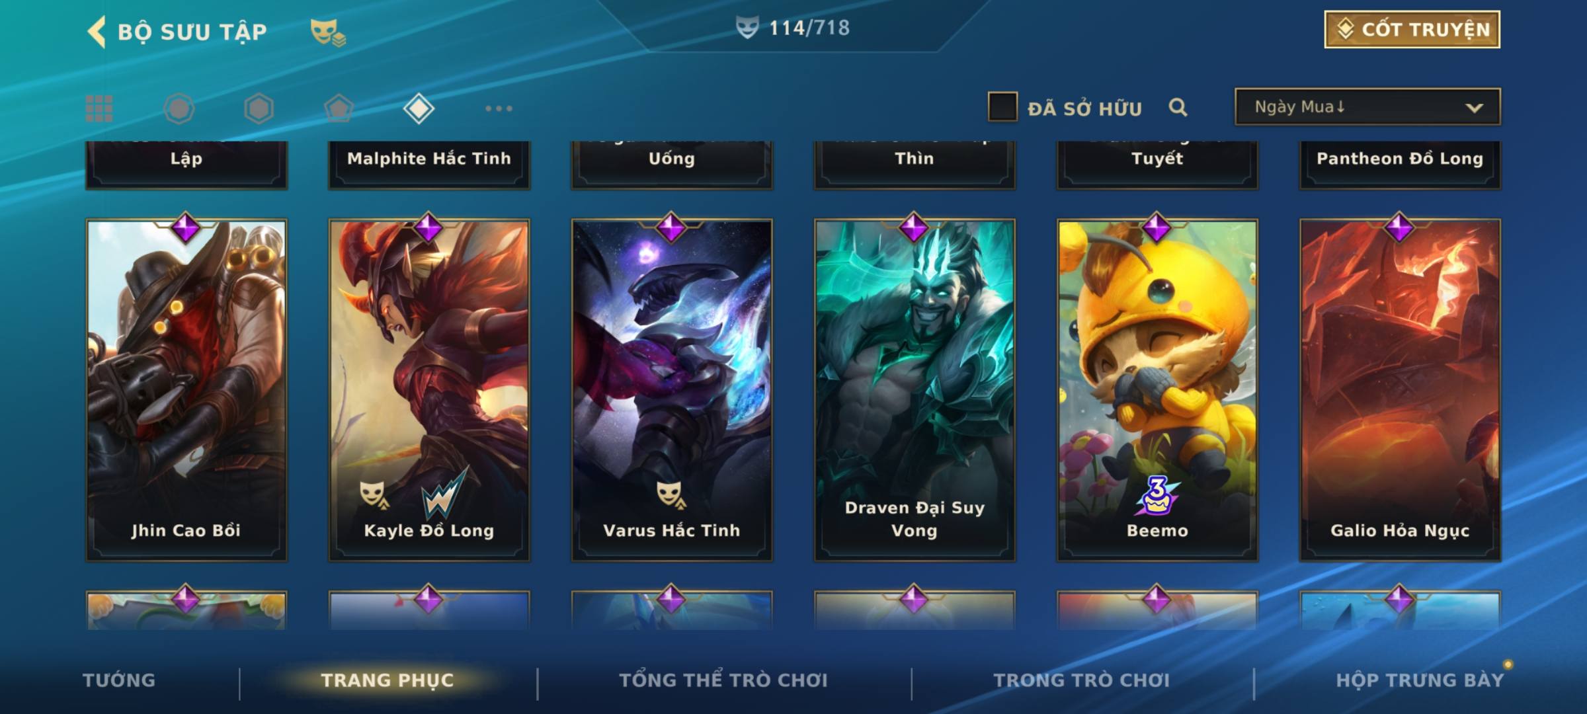The width and height of the screenshot is (1587, 714).
Task: Go back using the Bộ Sưu Tập arrow
Action: click(x=97, y=32)
